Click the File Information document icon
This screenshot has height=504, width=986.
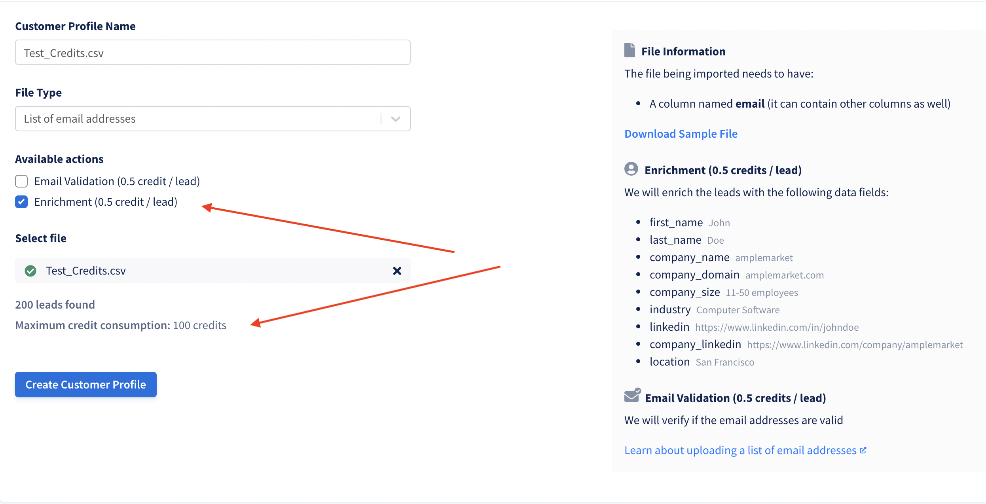pyautogui.click(x=630, y=50)
